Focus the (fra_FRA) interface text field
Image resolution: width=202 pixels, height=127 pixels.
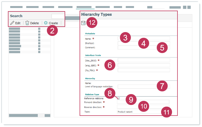[144, 70]
